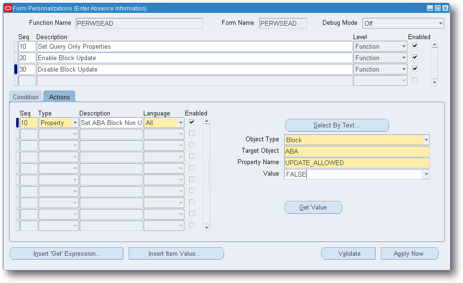
Task: Click the Insert Item Value button
Action: (x=176, y=253)
